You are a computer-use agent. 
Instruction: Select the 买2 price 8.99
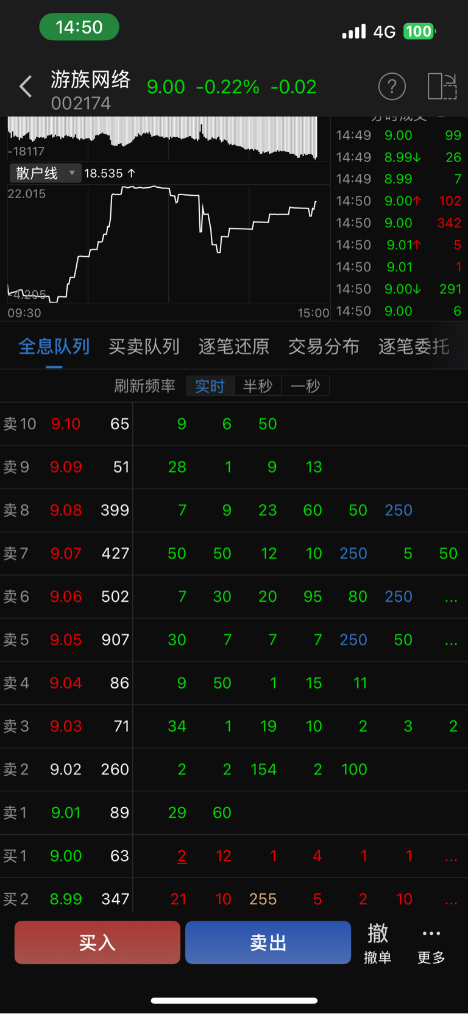66,899
